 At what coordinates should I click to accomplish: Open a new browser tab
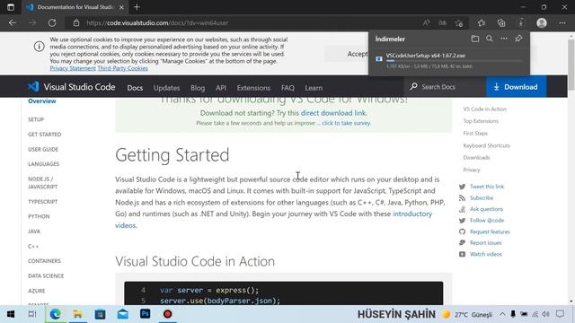pos(137,7)
